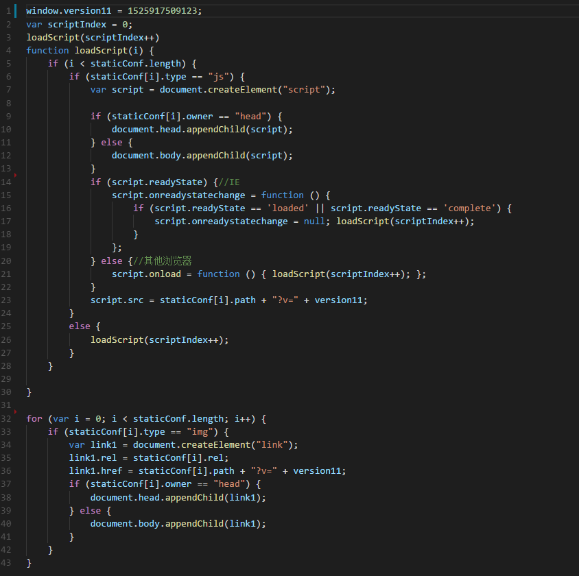Click "scriptIndex" in the var declaration on line 2

[77, 25]
